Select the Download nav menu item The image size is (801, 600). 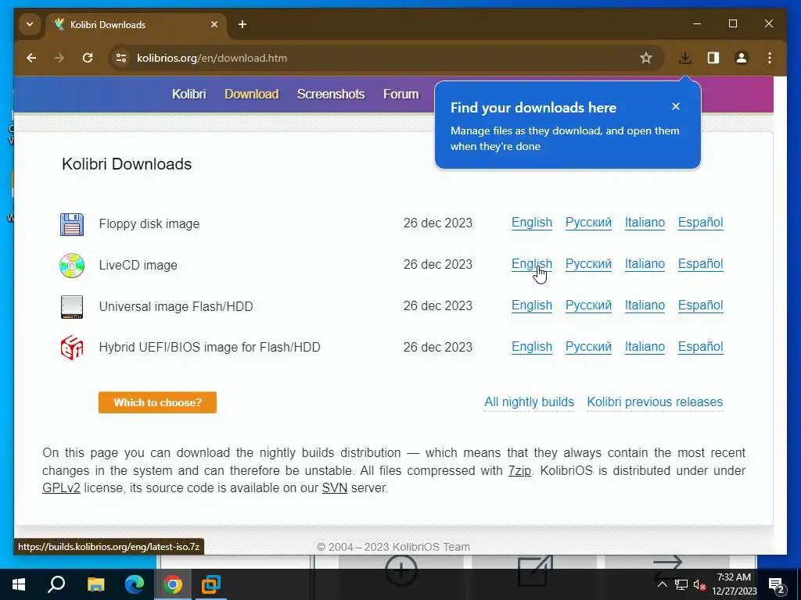click(x=252, y=95)
